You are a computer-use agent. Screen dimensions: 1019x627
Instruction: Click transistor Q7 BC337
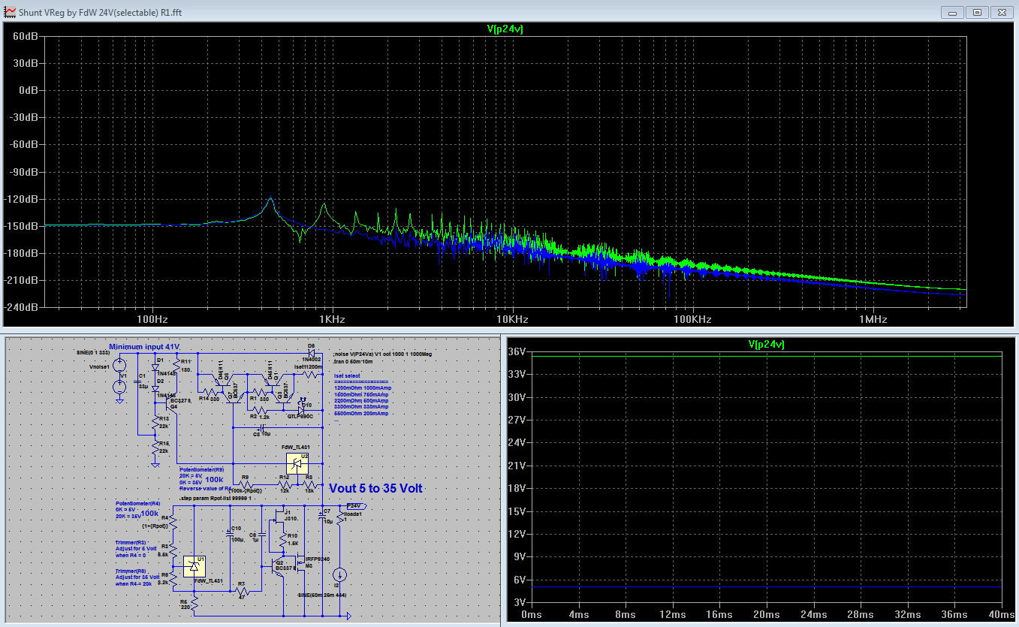233,398
